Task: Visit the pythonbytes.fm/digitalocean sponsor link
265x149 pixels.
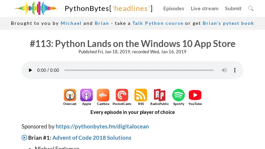Action: click(x=102, y=126)
